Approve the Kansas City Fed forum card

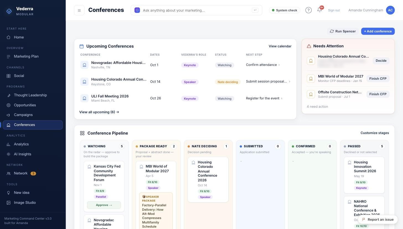pos(104,205)
